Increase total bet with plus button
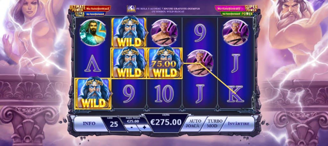 pos(144,127)
